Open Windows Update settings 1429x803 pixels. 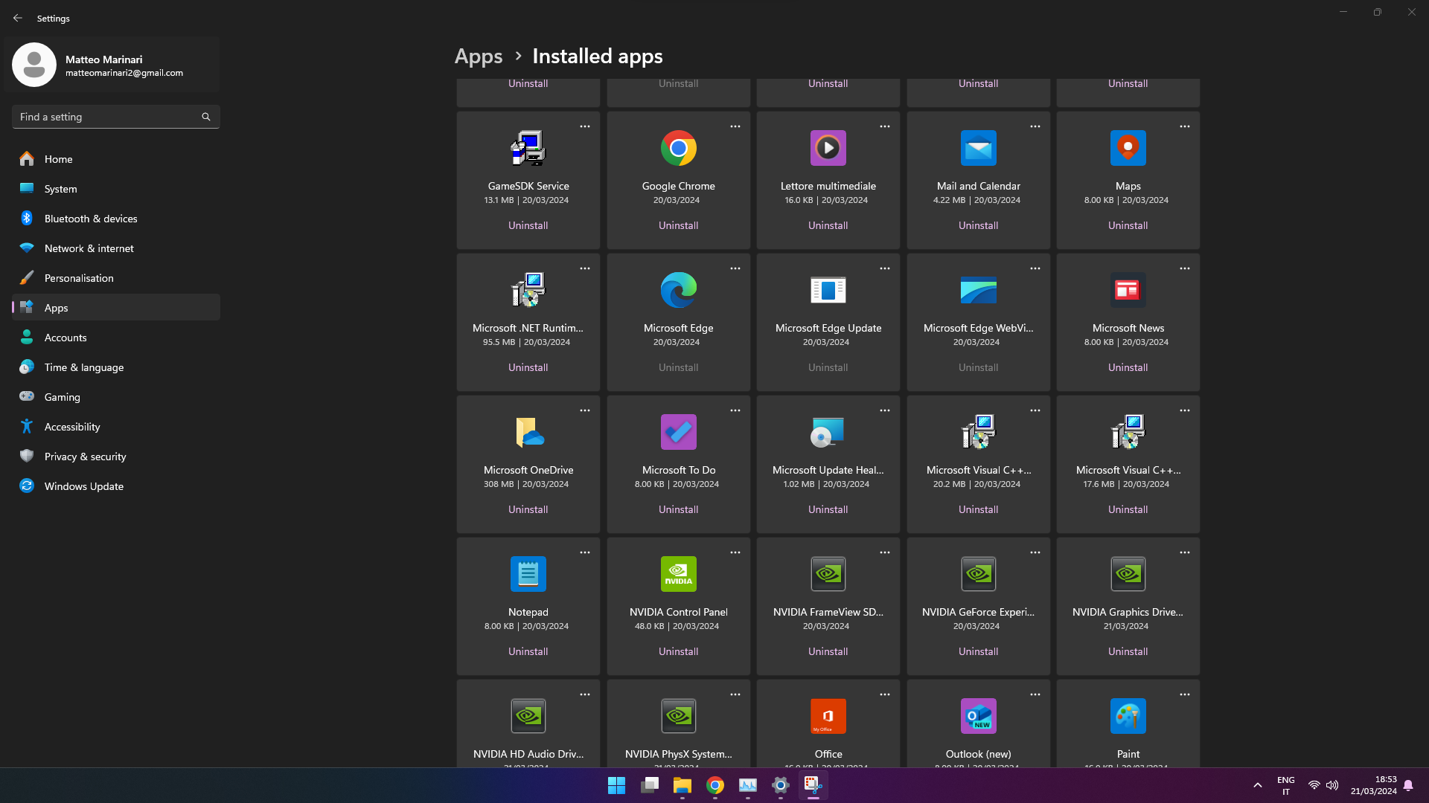[x=116, y=486]
